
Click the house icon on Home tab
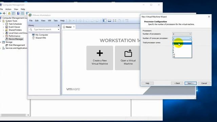[64, 27]
